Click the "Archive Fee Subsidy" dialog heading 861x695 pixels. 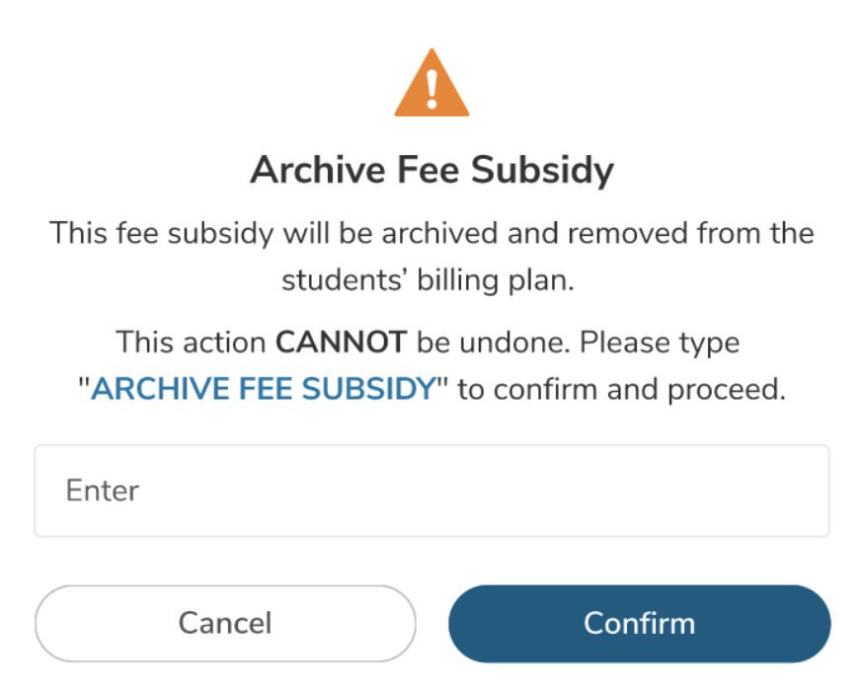coord(431,171)
